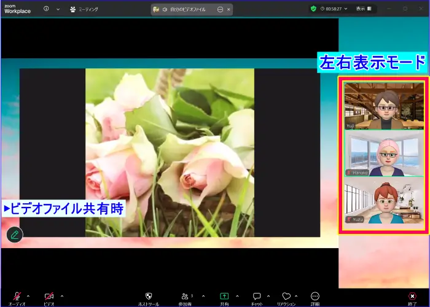Select Yuzu's video thumbnail
The height and width of the screenshot is (307, 430).
[x=384, y=201]
